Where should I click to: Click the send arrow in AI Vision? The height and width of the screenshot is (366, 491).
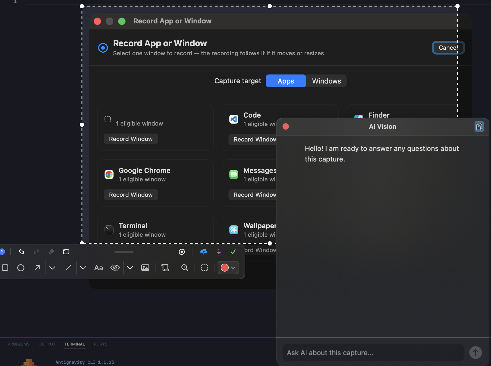[x=476, y=352]
